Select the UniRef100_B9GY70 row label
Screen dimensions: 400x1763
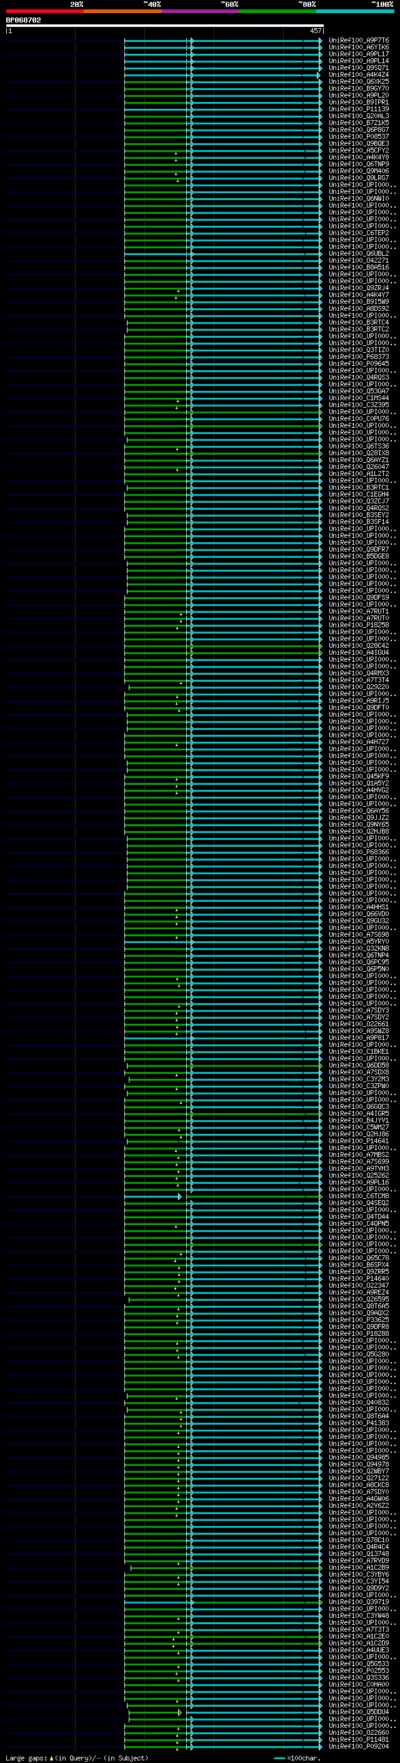(x=359, y=88)
